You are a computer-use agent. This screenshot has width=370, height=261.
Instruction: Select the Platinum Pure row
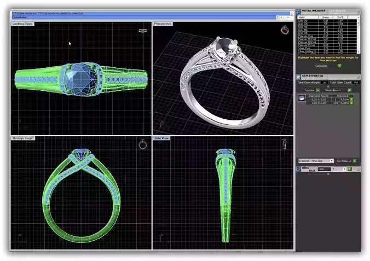[327, 36]
